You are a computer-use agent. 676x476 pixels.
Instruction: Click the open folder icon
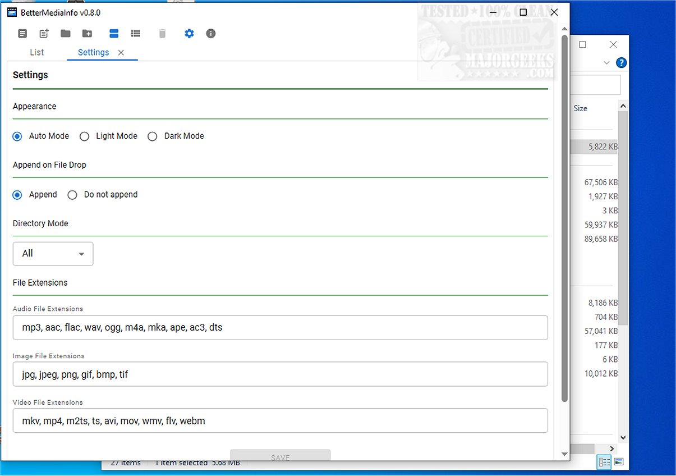[x=66, y=34]
